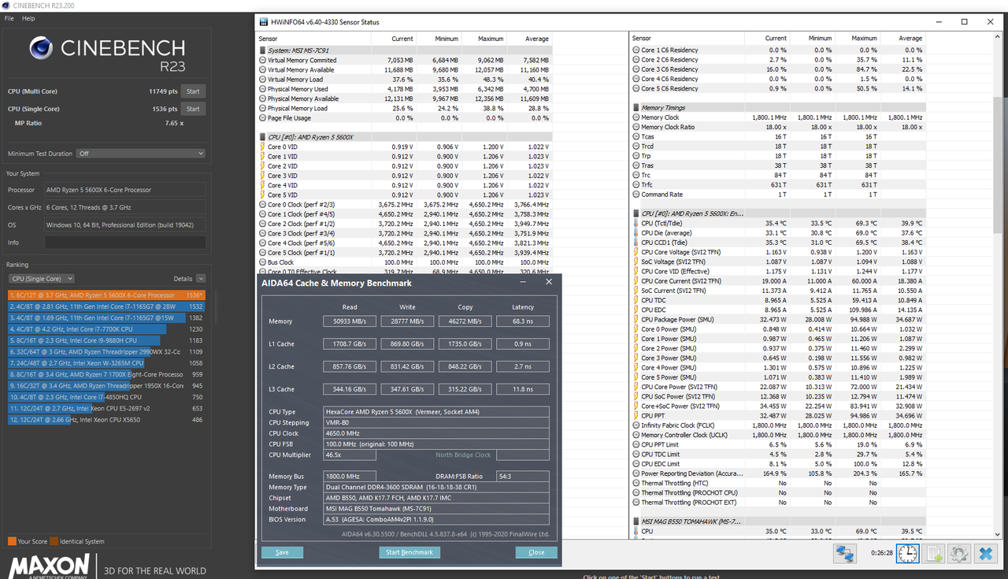Image resolution: width=1008 pixels, height=579 pixels.
Task: Click Command Rate row icon
Action: coord(636,194)
